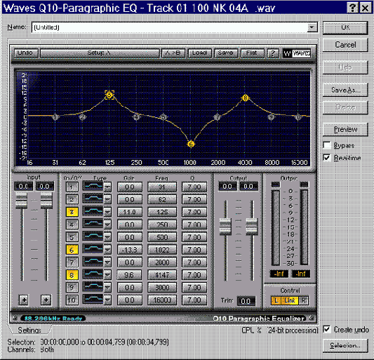Click band 3 node on EQ curve
374x360 pixels.
pos(109,95)
